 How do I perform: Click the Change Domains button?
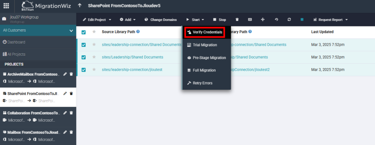pos(161,20)
